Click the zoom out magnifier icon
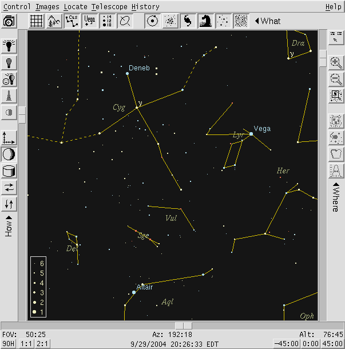The height and width of the screenshot is (349, 345). click(336, 79)
